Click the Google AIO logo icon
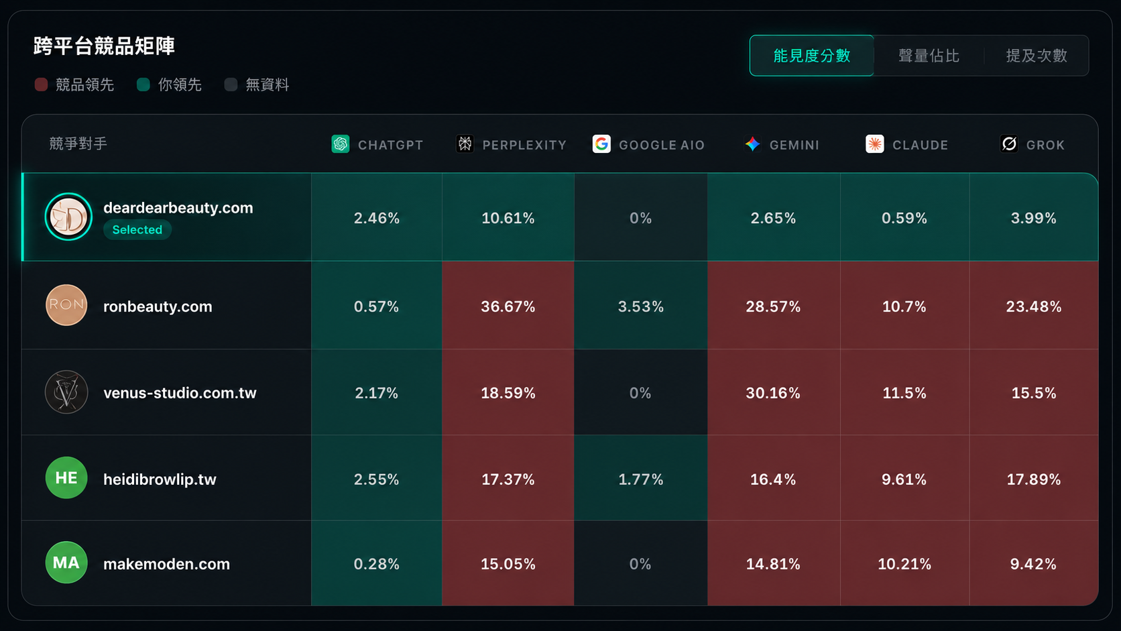 (601, 144)
